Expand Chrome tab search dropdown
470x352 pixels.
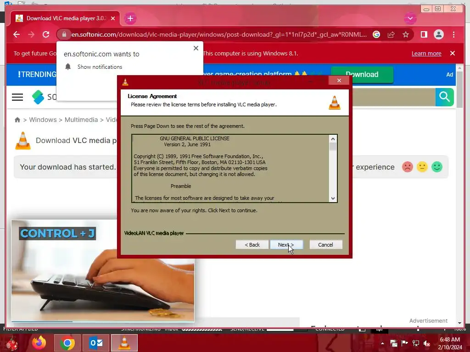tap(410, 18)
